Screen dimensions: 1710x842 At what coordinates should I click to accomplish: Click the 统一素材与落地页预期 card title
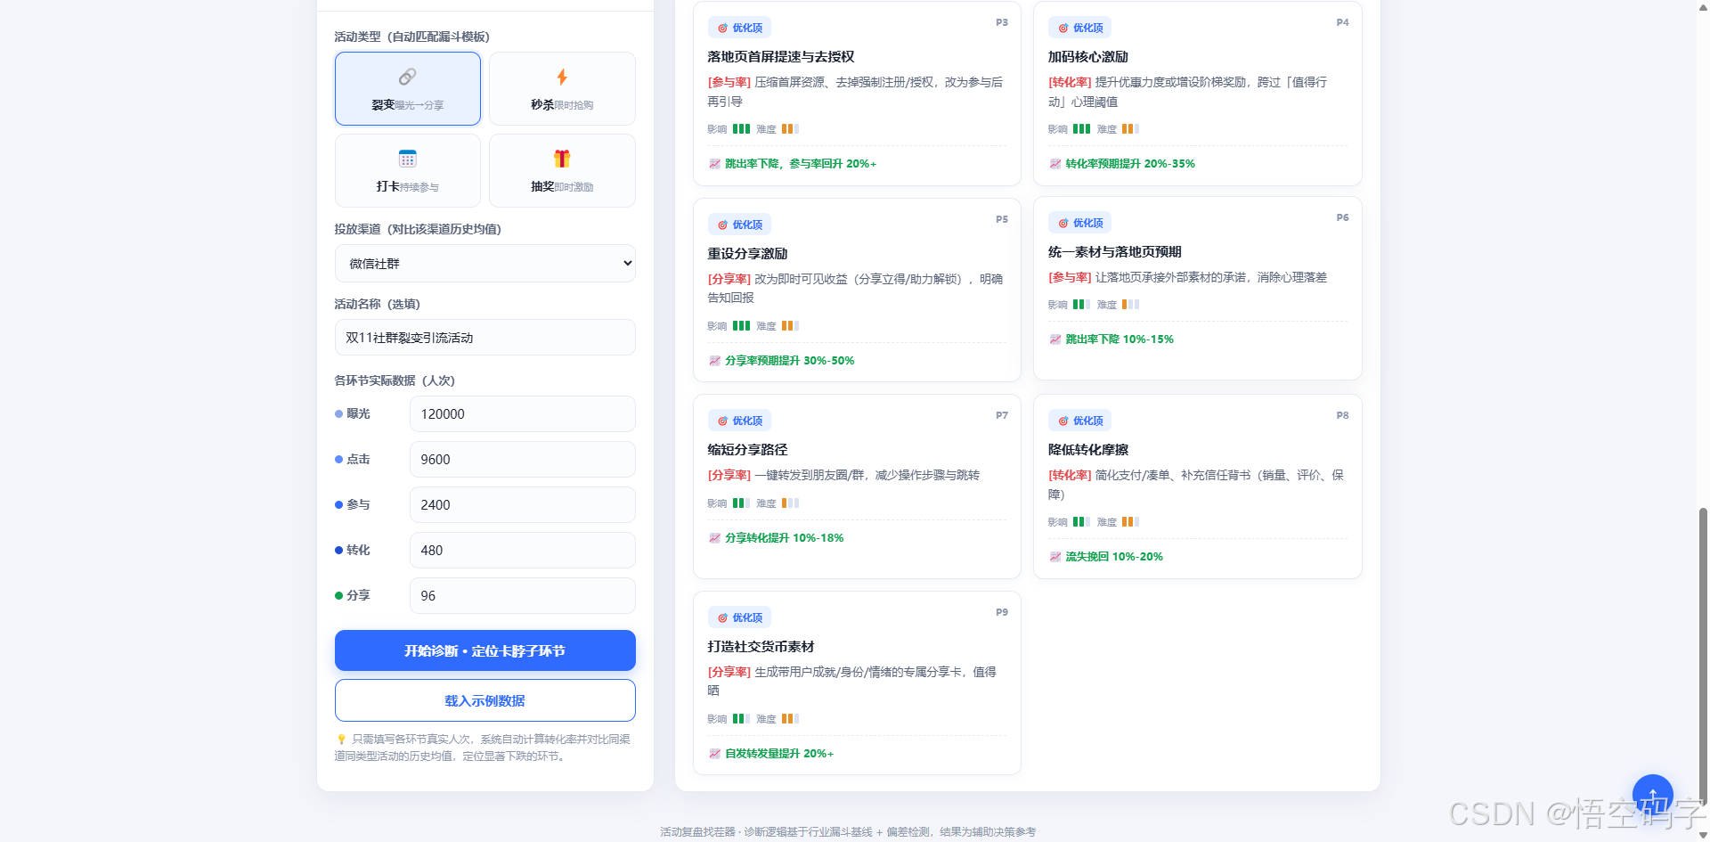click(x=1115, y=252)
